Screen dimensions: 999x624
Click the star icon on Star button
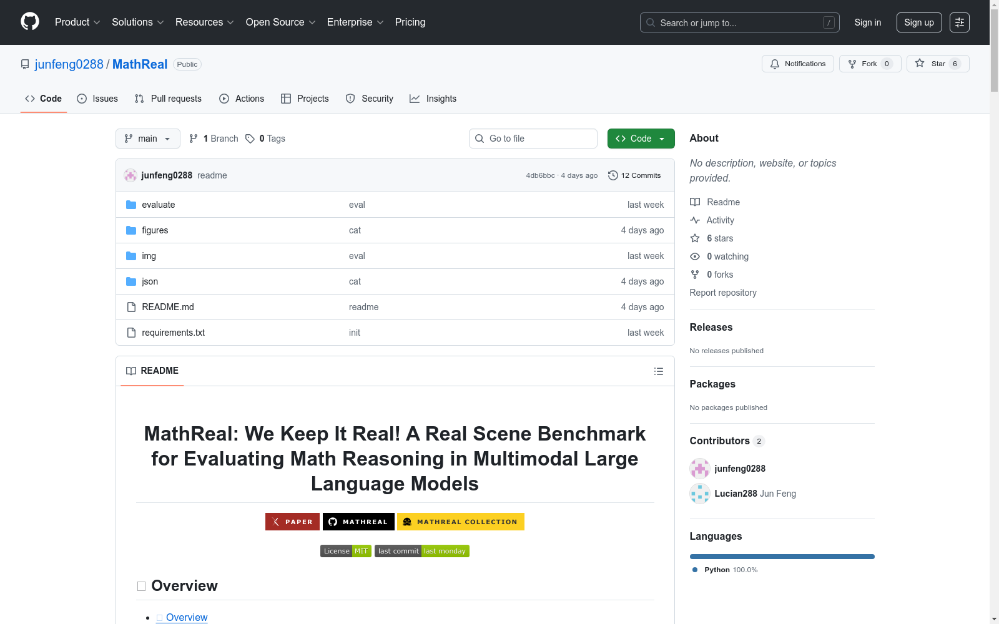(920, 63)
